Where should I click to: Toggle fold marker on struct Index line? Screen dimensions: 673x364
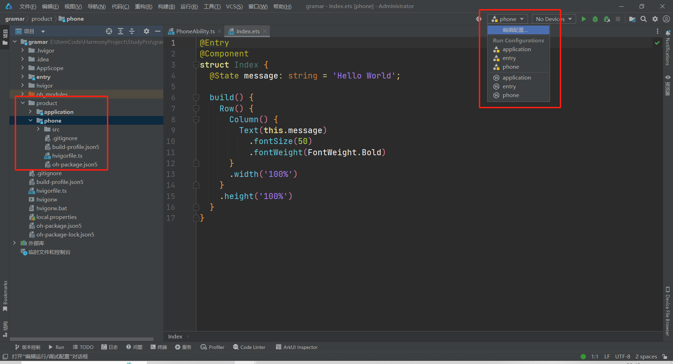point(196,65)
